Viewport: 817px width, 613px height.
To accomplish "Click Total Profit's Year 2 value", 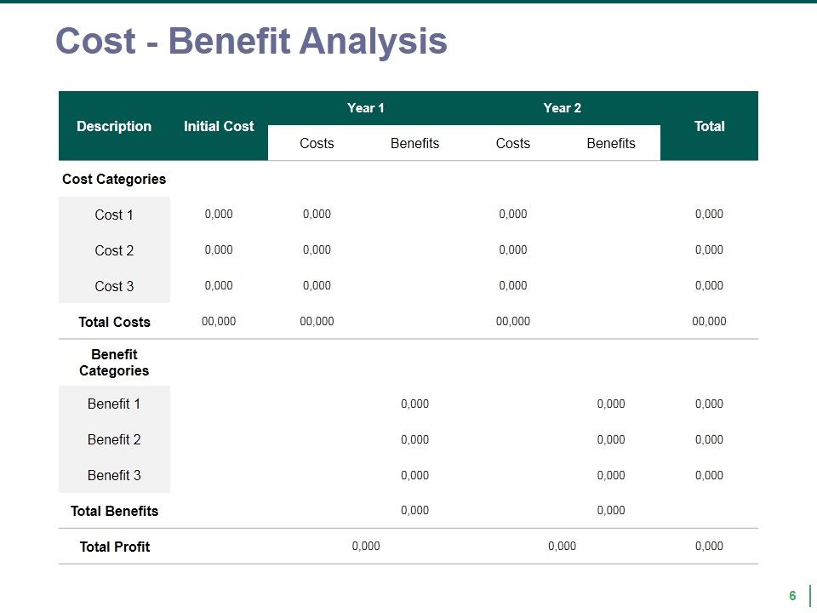I will click(x=563, y=546).
